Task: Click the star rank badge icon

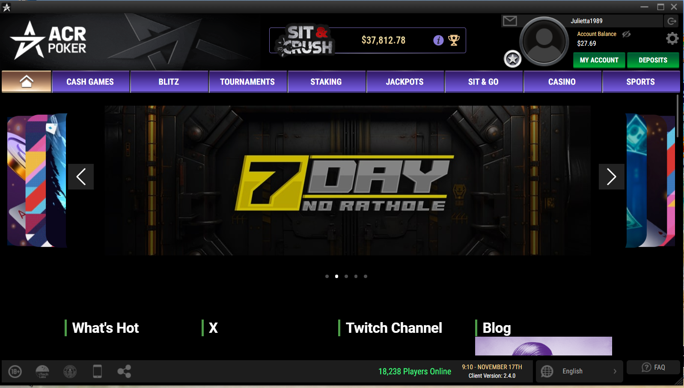Action: (x=512, y=59)
